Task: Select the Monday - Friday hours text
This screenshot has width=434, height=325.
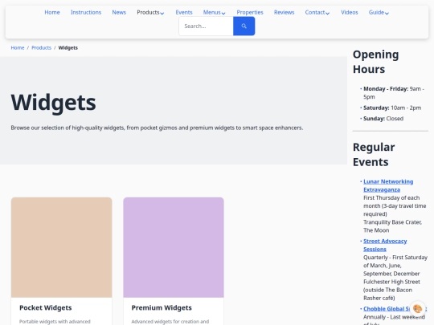Action: click(394, 93)
